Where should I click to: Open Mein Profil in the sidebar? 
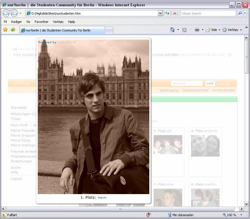coord(19,125)
